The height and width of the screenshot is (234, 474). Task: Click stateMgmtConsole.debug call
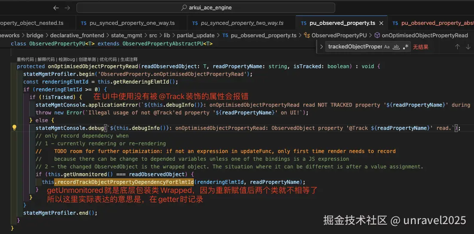tap(70, 128)
